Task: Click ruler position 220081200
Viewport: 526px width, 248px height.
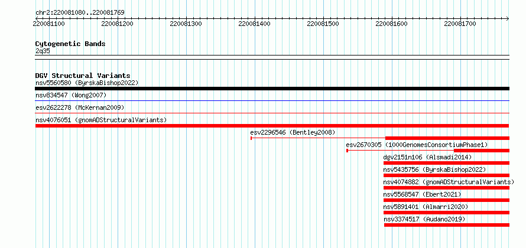Action: (x=118, y=24)
